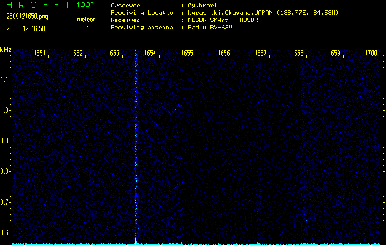This screenshot has width=386, height=245.
Task: Click the 1.1 kHz frequency label
Action: point(5,80)
